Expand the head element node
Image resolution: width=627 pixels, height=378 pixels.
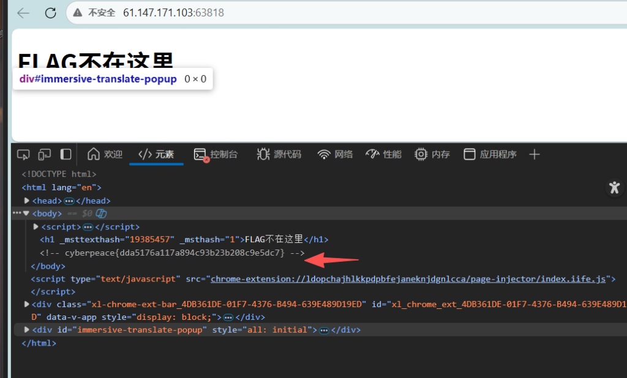pyautogui.click(x=27, y=201)
